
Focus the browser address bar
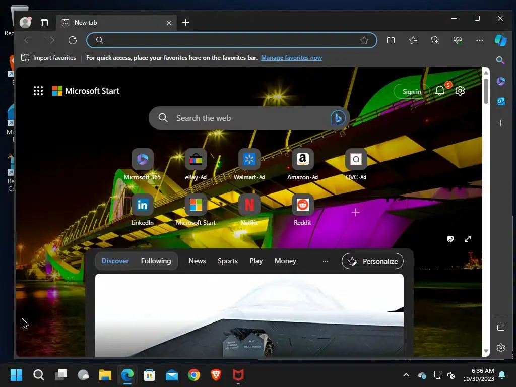point(232,40)
